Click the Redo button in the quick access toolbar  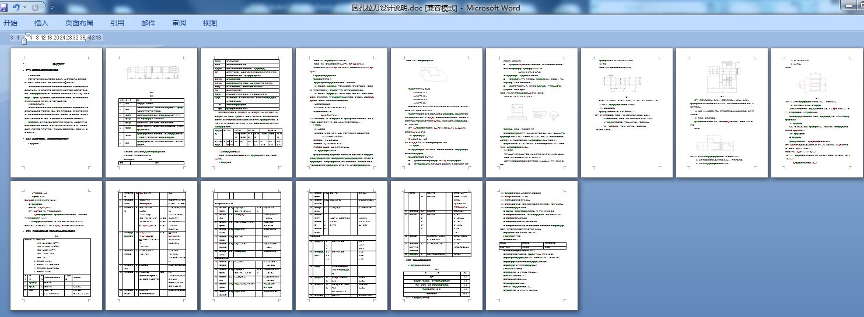point(36,8)
